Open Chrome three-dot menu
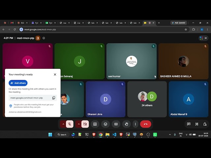Image resolution: width=211 pixels, height=158 pixels. (207, 30)
